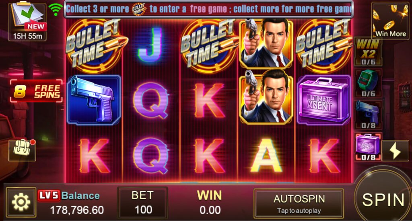Tap the 8 Free Spins badge
Viewport: 412px width, 221px height.
37,91
